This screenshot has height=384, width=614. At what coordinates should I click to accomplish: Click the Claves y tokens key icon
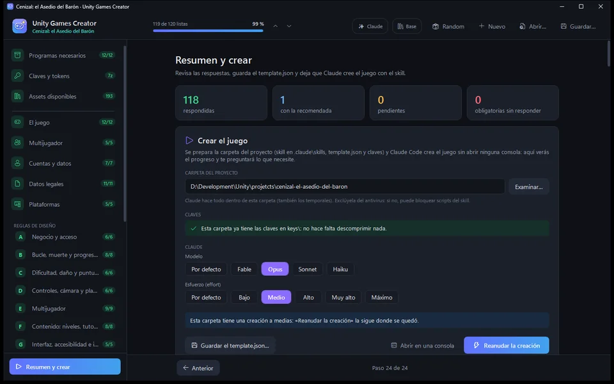coord(17,76)
